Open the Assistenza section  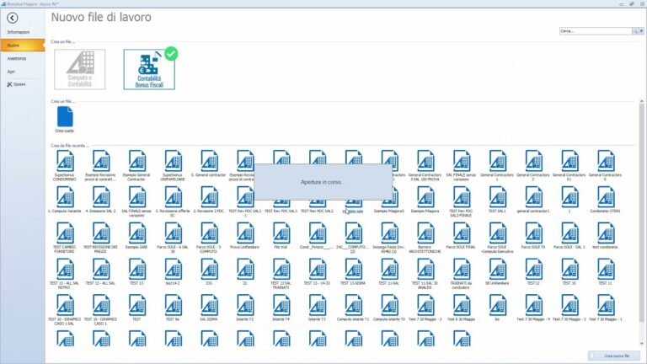[x=17, y=59]
